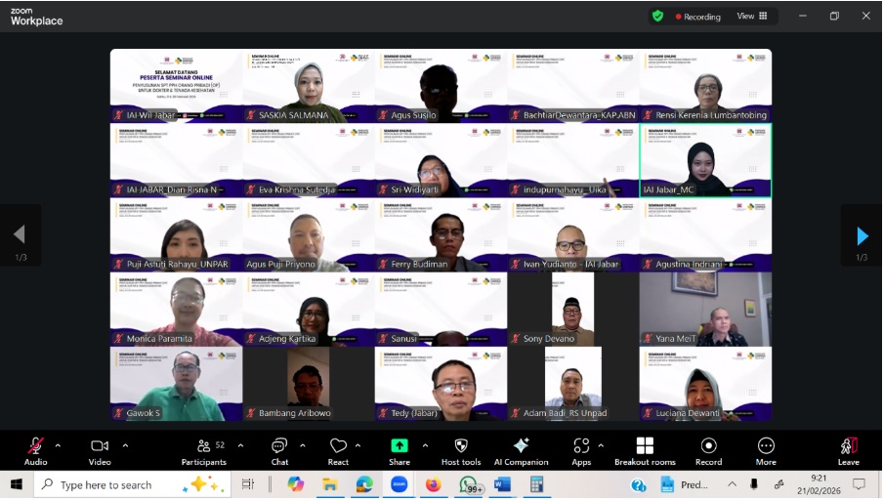Expand the Audio options arrow
Screen dimensions: 884x501
[x=58, y=445]
